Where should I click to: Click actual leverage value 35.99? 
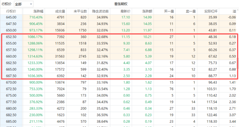click(x=213, y=17)
